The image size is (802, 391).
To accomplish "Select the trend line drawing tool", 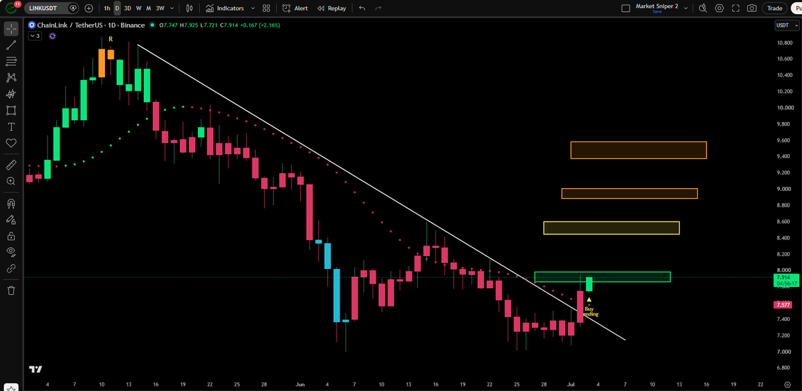I will 11,45.
